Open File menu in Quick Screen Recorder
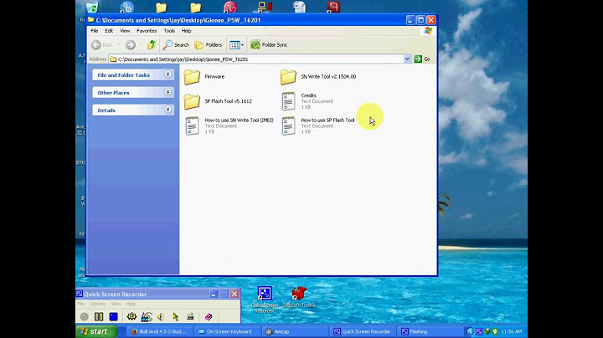Viewport: 603px width, 338px height. [80, 304]
